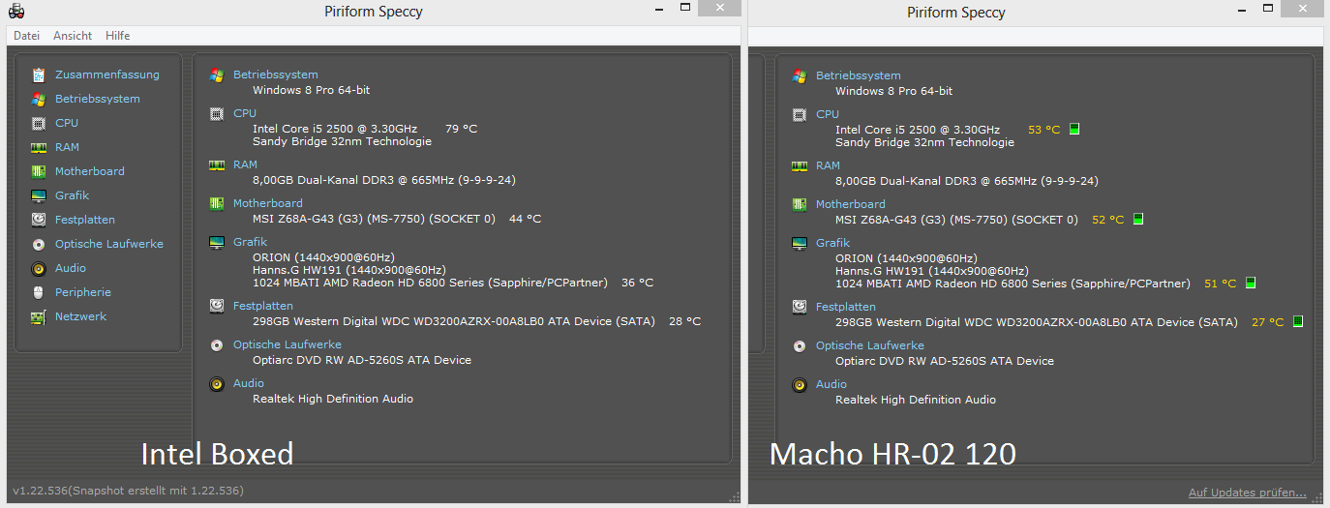
Task: Click version text 'v1.22.536' in status bar
Action: [x=40, y=491]
